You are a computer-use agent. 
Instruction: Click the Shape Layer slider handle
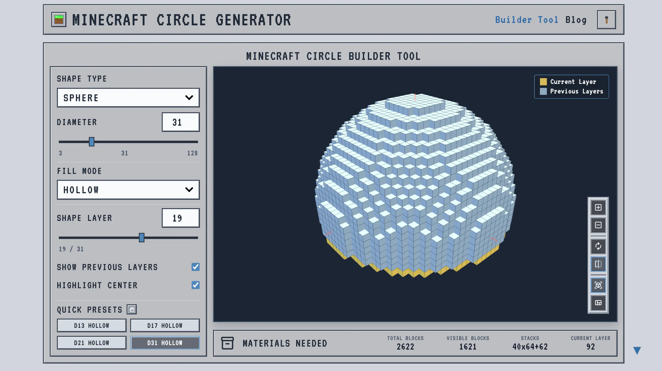[142, 238]
